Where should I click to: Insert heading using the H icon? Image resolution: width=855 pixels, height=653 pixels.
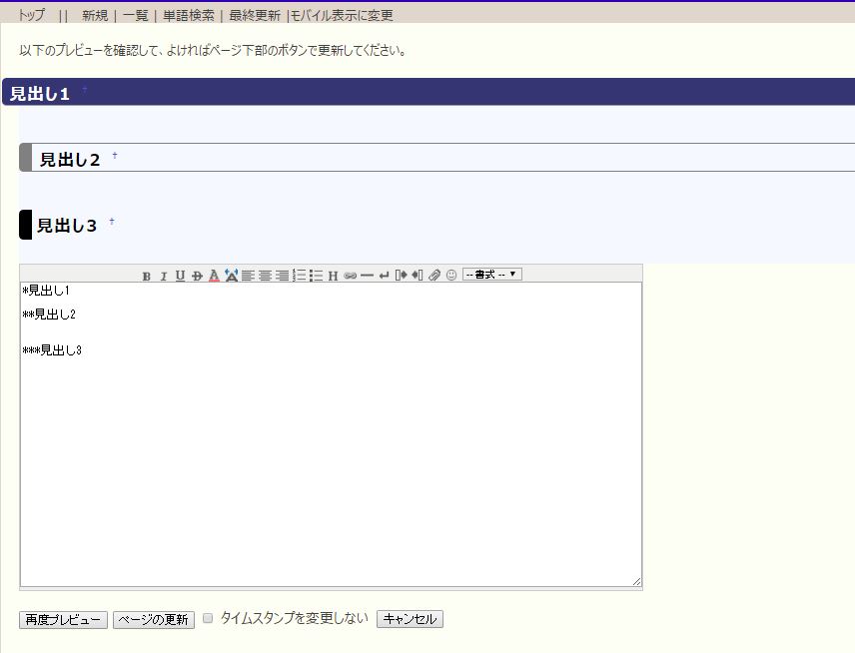(x=333, y=276)
